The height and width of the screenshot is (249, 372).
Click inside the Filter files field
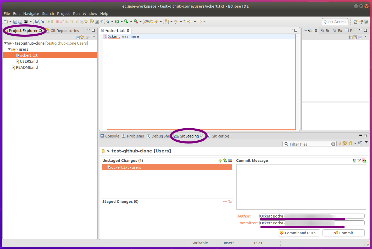point(309,144)
